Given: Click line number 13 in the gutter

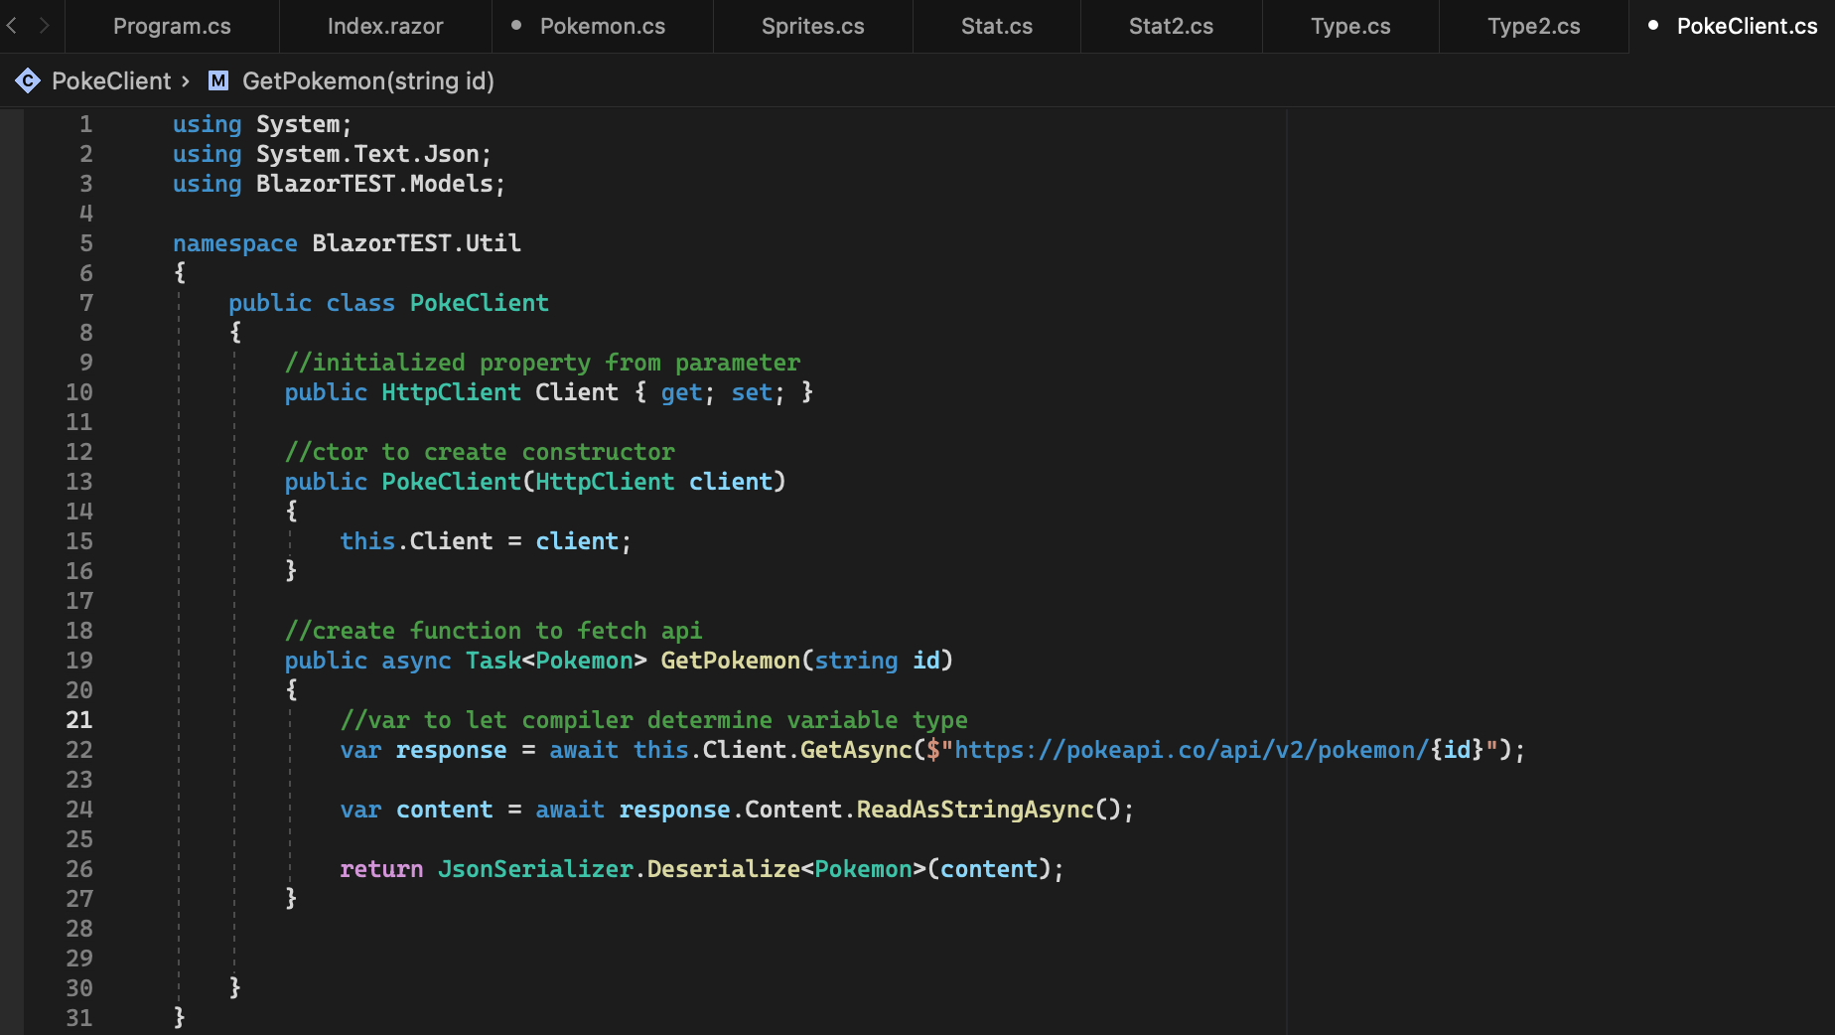Looking at the screenshot, I should click(x=79, y=482).
